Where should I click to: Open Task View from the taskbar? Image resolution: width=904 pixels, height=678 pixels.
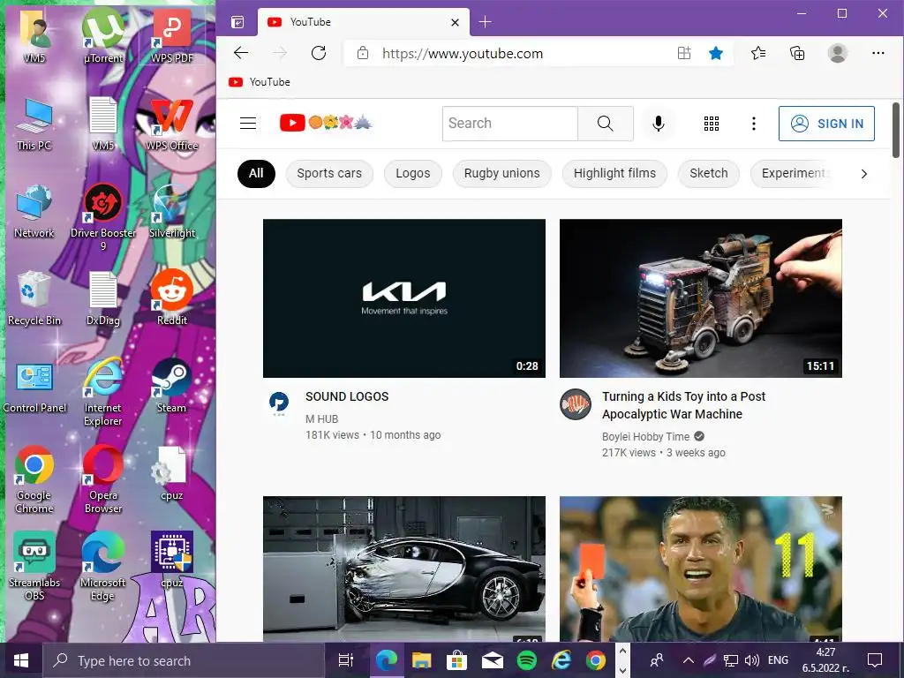346,660
